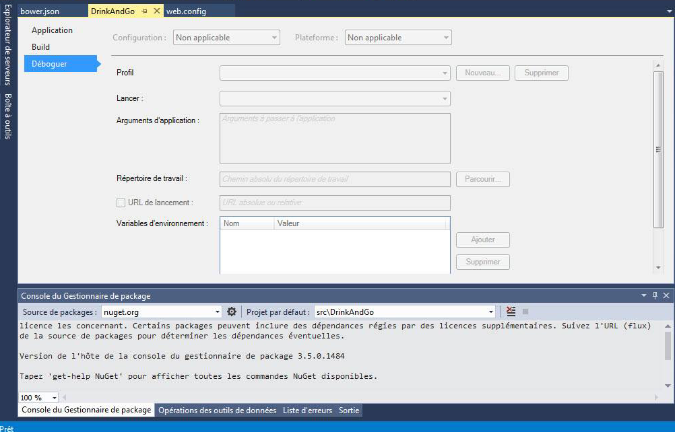Image resolution: width=675 pixels, height=432 pixels.
Task: Click the console horizontal scroll-right arrow
Action: tap(657, 398)
